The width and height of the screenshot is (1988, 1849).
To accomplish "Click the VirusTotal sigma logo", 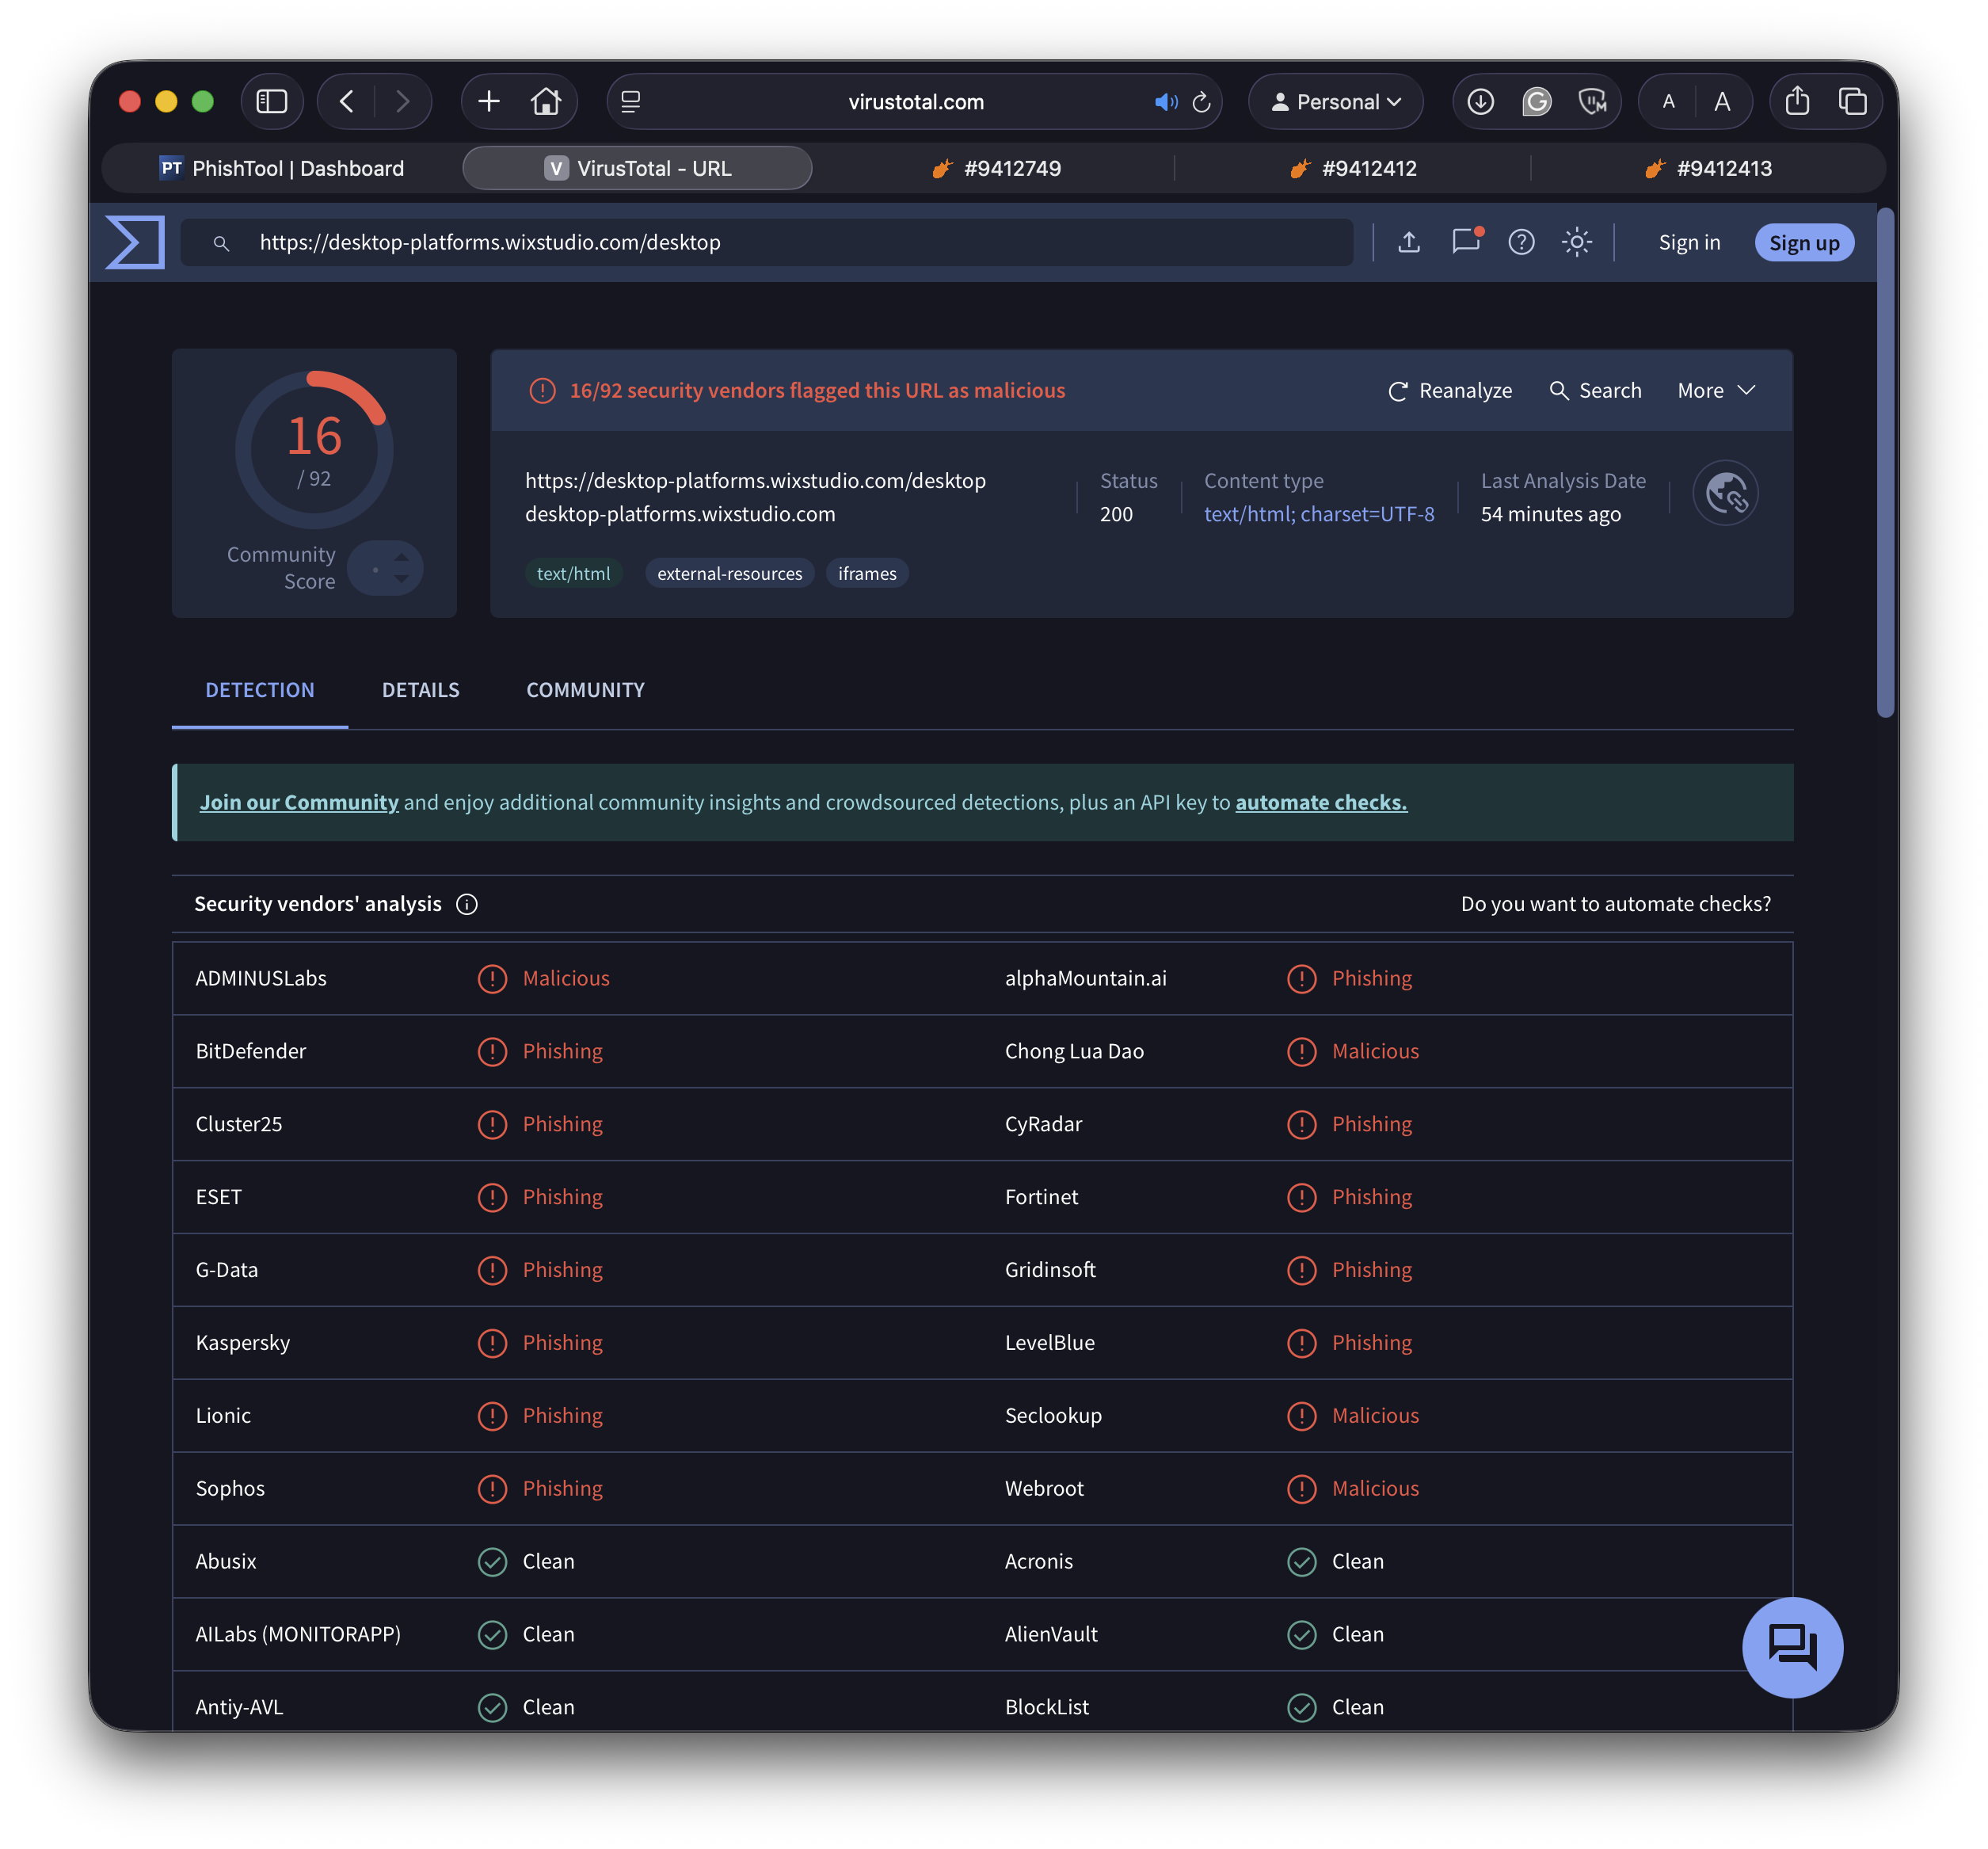I will (135, 242).
